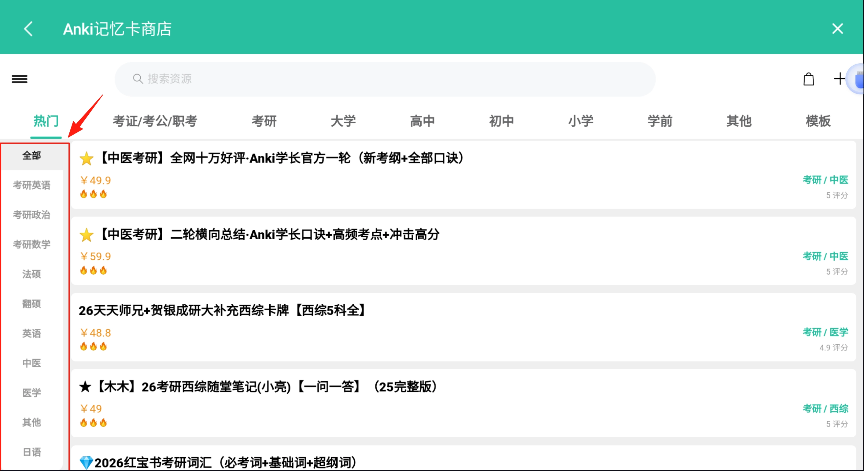Select 考研政治 sidebar category

click(31, 215)
